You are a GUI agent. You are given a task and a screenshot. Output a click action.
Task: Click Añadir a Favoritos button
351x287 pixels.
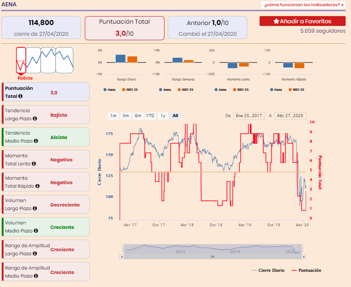coord(303,21)
